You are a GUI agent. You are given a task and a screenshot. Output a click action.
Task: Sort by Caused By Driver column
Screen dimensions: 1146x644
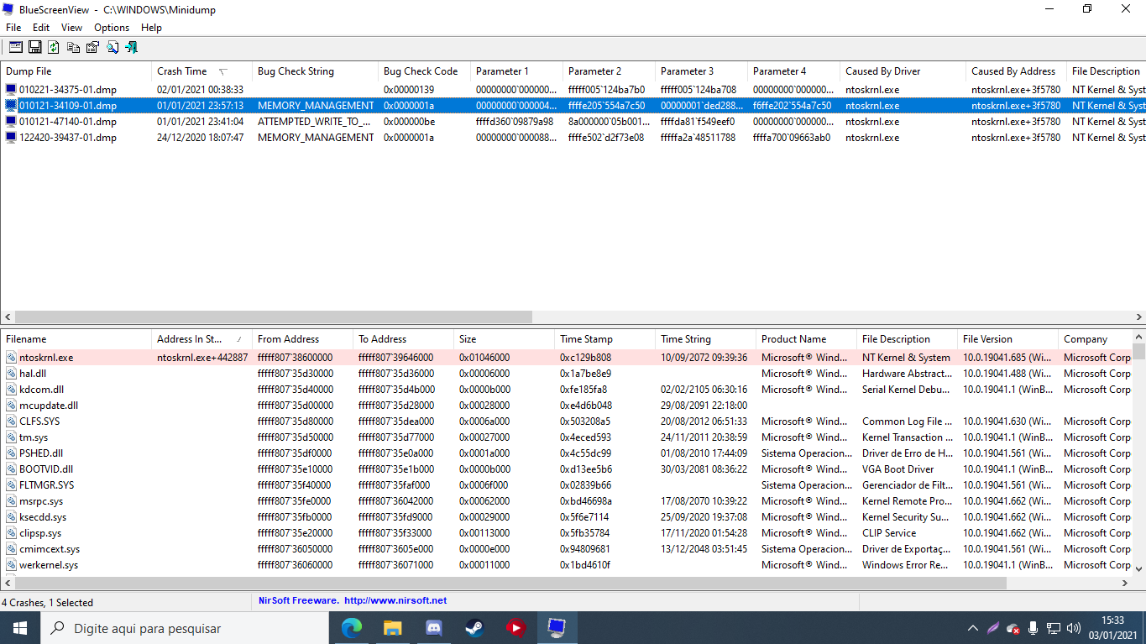click(903, 71)
